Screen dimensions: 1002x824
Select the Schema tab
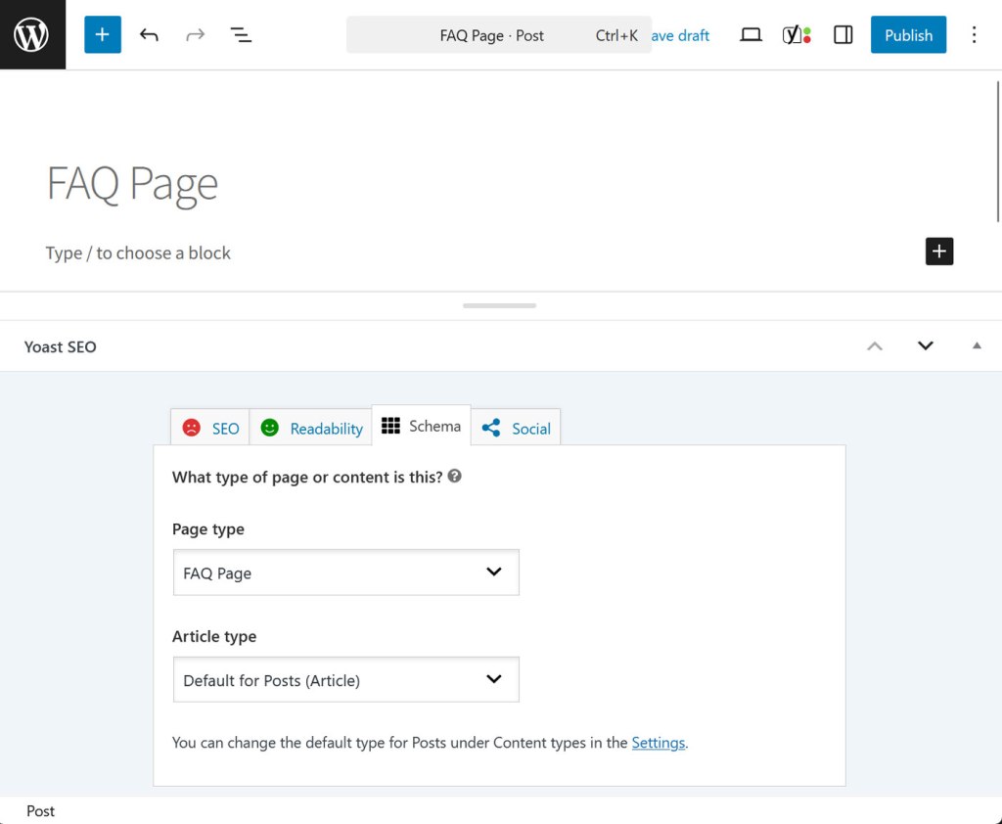421,426
